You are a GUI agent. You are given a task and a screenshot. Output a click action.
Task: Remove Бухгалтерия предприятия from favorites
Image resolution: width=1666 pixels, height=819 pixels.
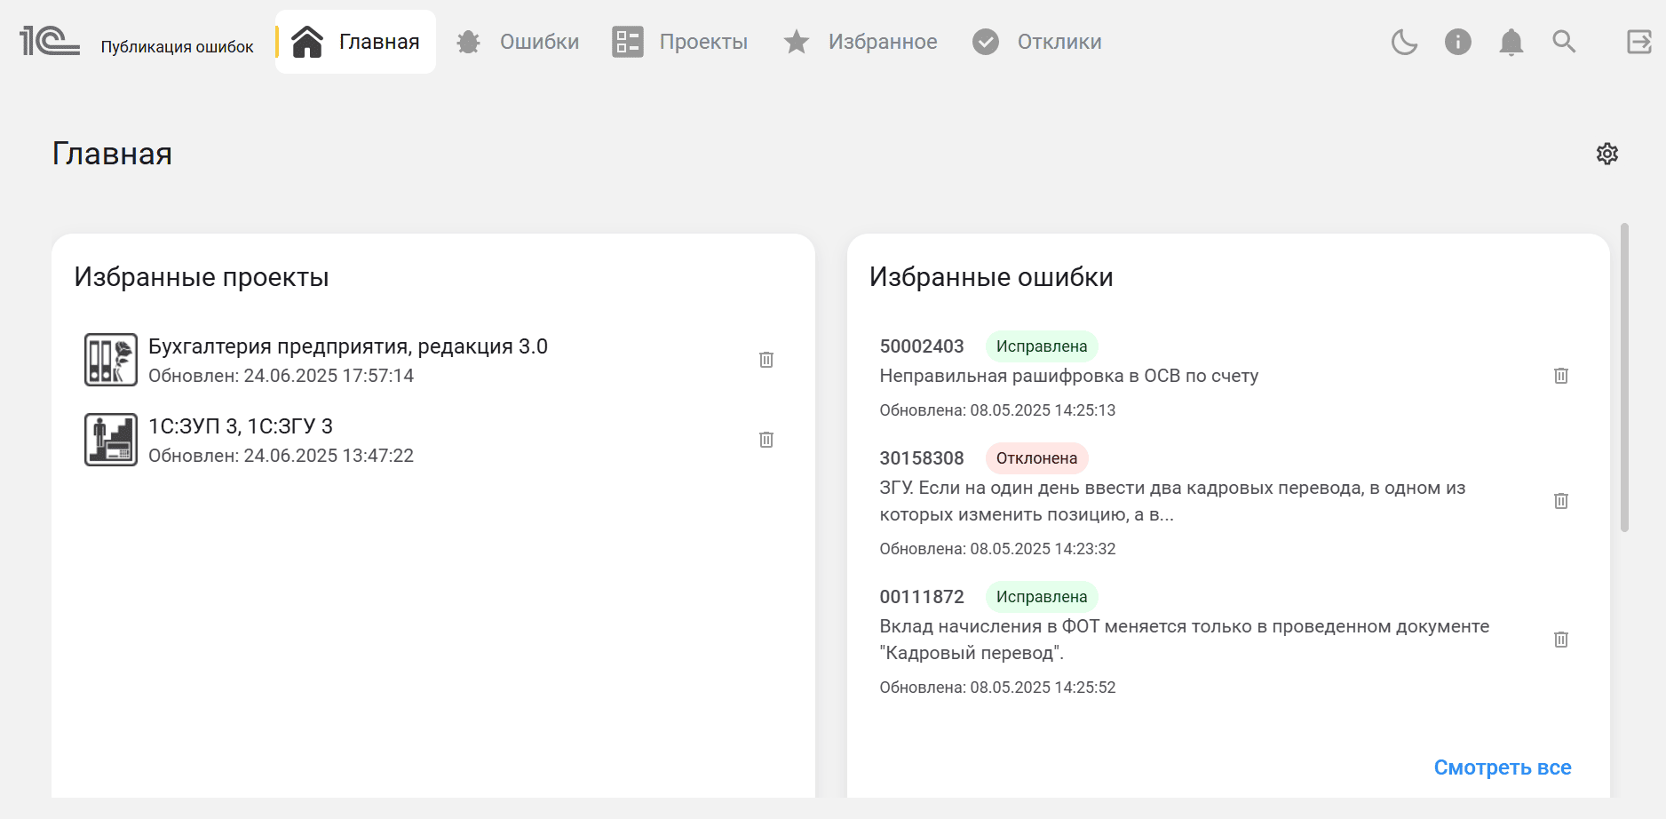766,360
